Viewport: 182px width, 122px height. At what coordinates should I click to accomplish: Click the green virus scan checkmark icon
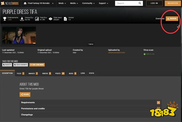[x=144, y=54]
